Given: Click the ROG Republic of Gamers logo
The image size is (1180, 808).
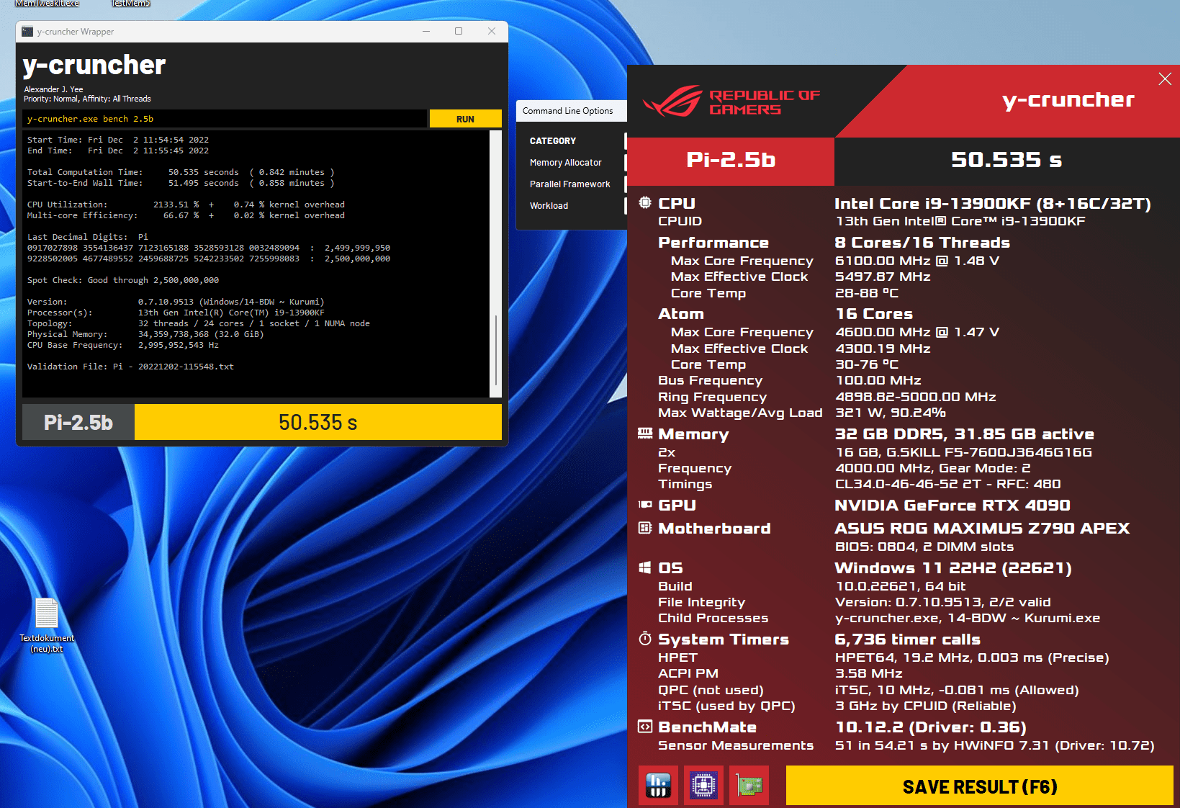Looking at the screenshot, I should coord(731,102).
